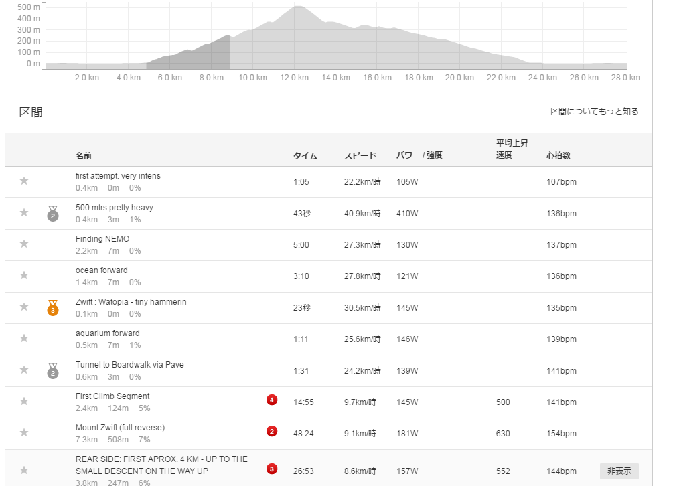675x486 pixels.
Task: Click the 'タイム' column header
Action: 305,155
